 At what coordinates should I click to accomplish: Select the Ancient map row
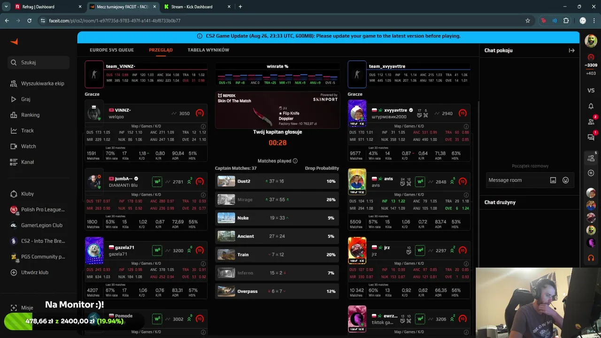point(277,236)
